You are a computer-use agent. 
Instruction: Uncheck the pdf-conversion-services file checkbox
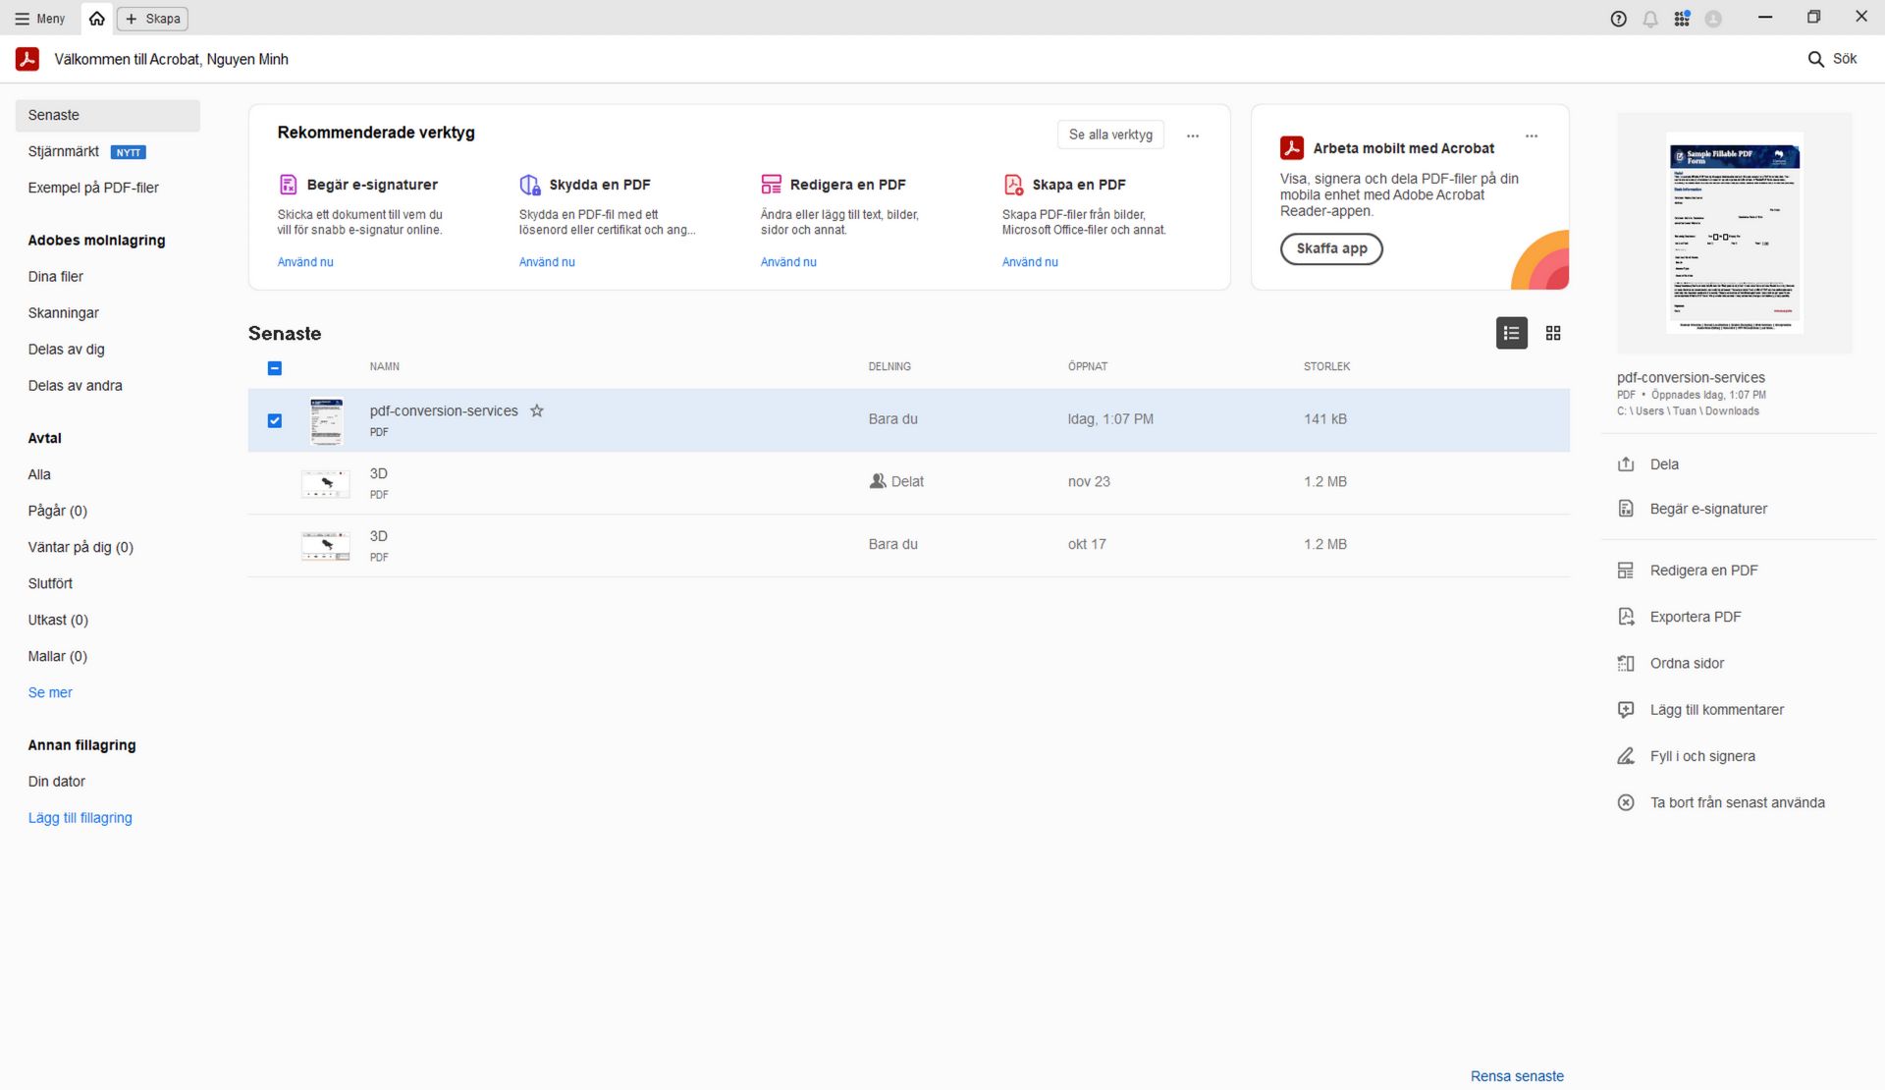click(x=275, y=420)
